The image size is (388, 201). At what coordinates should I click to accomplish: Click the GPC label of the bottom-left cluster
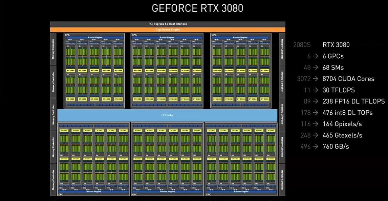[61, 195]
